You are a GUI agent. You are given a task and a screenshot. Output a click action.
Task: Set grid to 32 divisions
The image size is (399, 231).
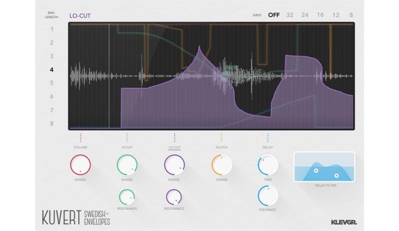click(290, 15)
